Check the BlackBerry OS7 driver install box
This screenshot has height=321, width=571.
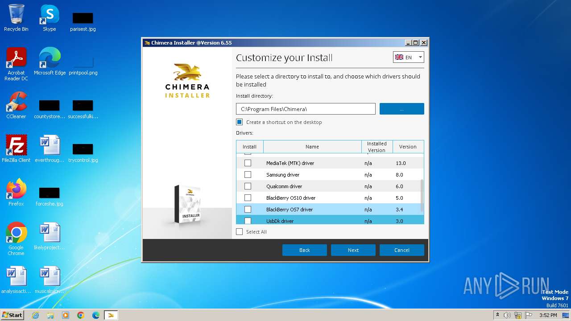248,210
